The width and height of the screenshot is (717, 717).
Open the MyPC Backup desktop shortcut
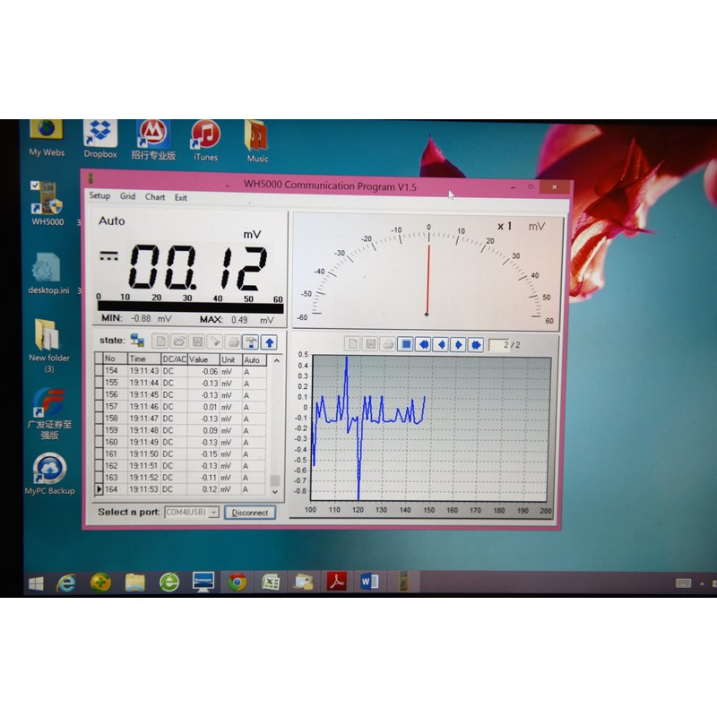[49, 474]
